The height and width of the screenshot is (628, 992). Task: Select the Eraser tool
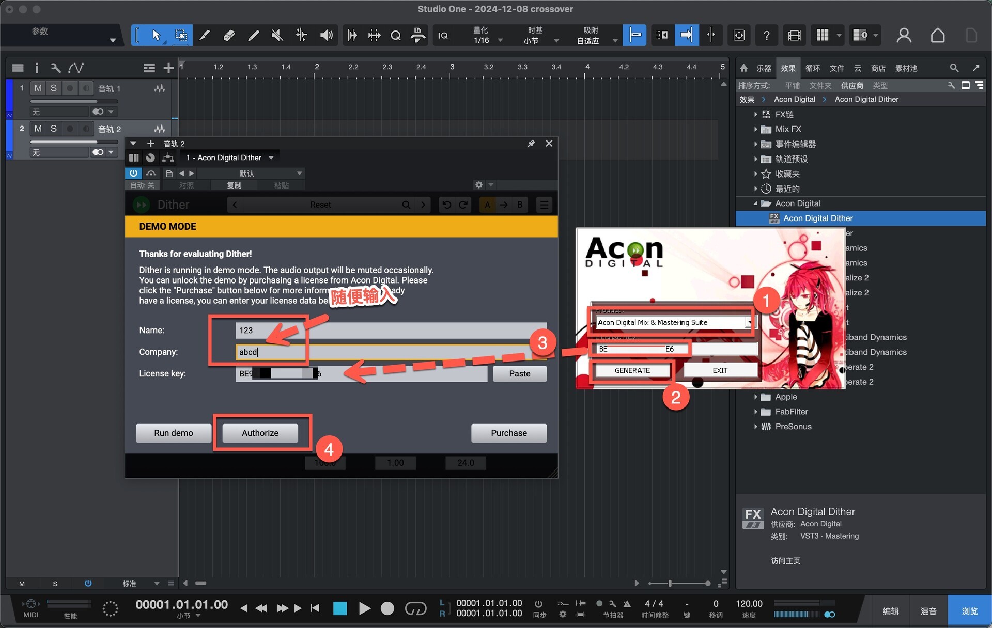229,35
